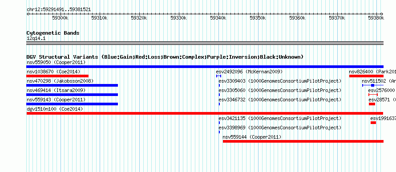
Task: Click the nsv470298 (Jakobsson2008) blue bar
Action: click(72, 85)
